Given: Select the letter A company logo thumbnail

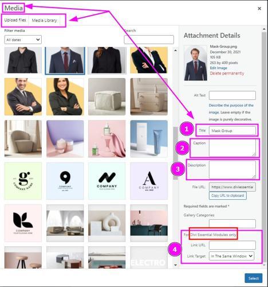Looking at the screenshot, I should coord(149,181).
